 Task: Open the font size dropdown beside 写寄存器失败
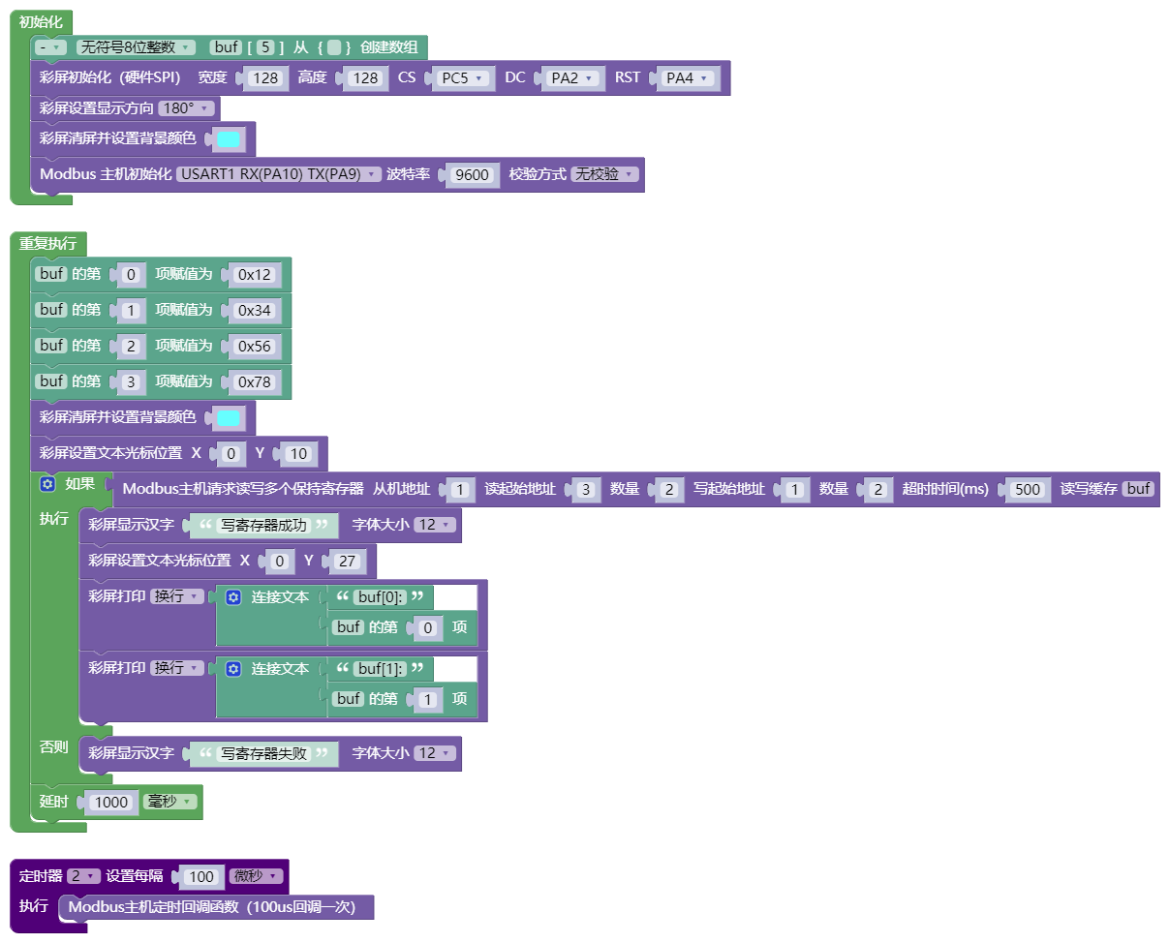(x=435, y=752)
